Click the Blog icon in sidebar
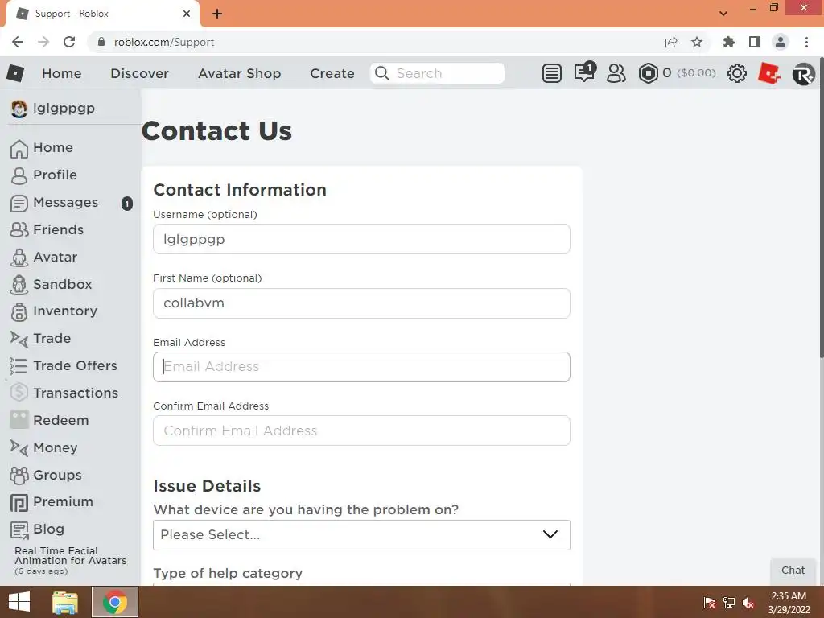This screenshot has width=824, height=618. pos(19,530)
